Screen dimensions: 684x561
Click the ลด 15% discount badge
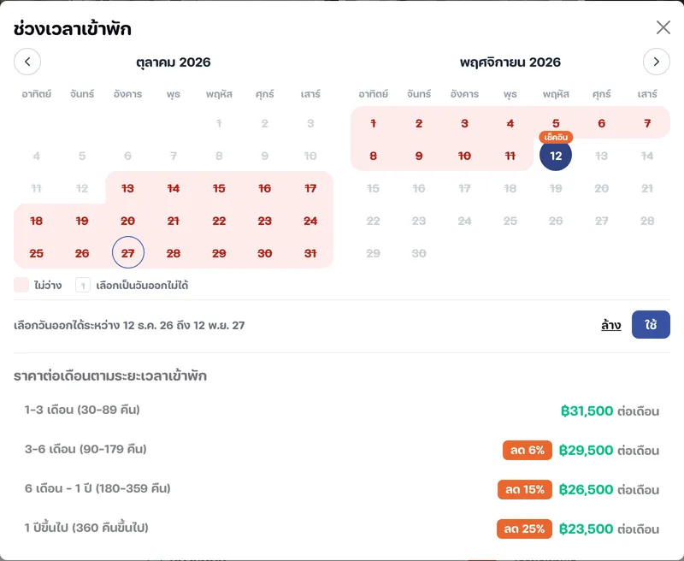click(x=525, y=489)
